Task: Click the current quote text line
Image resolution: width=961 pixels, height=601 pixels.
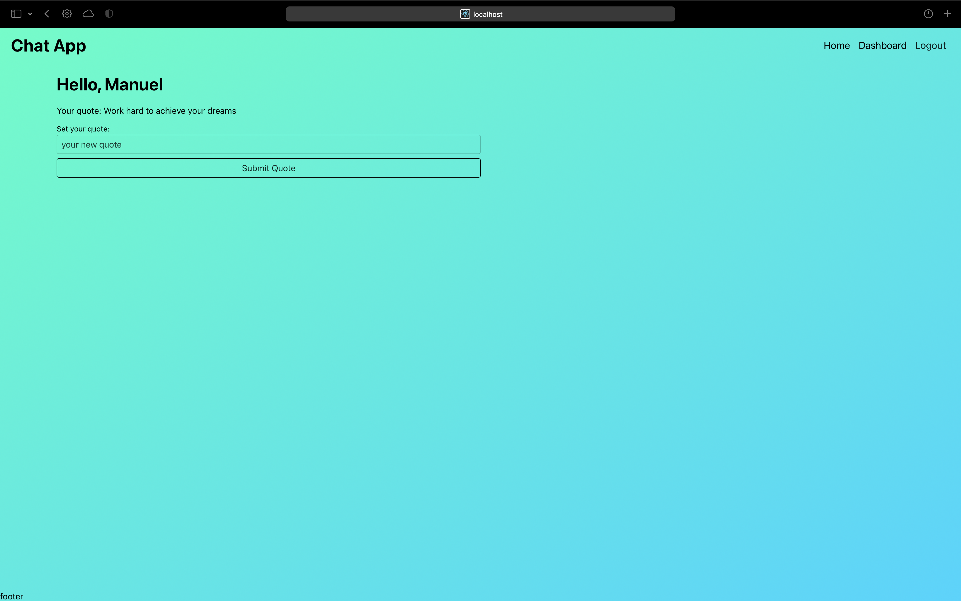Action: pos(146,111)
